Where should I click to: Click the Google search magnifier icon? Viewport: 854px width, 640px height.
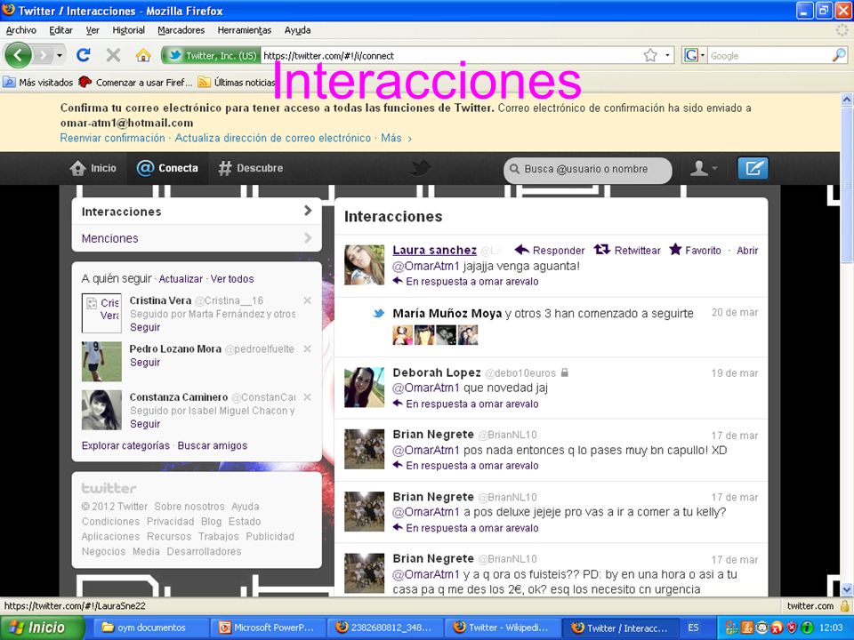[839, 55]
